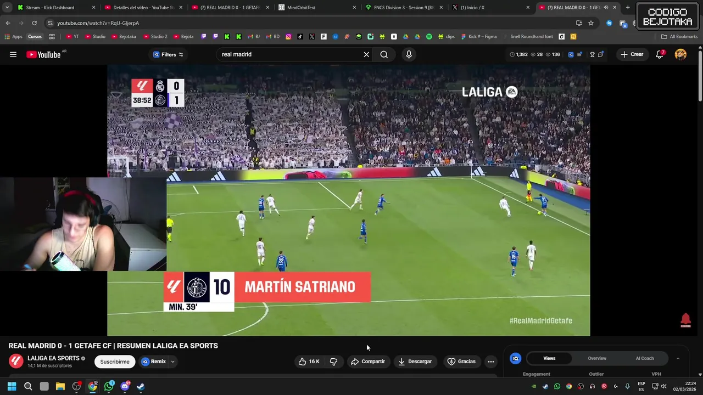Open the Studio 2 bookmark
The height and width of the screenshot is (395, 703).
154,37
